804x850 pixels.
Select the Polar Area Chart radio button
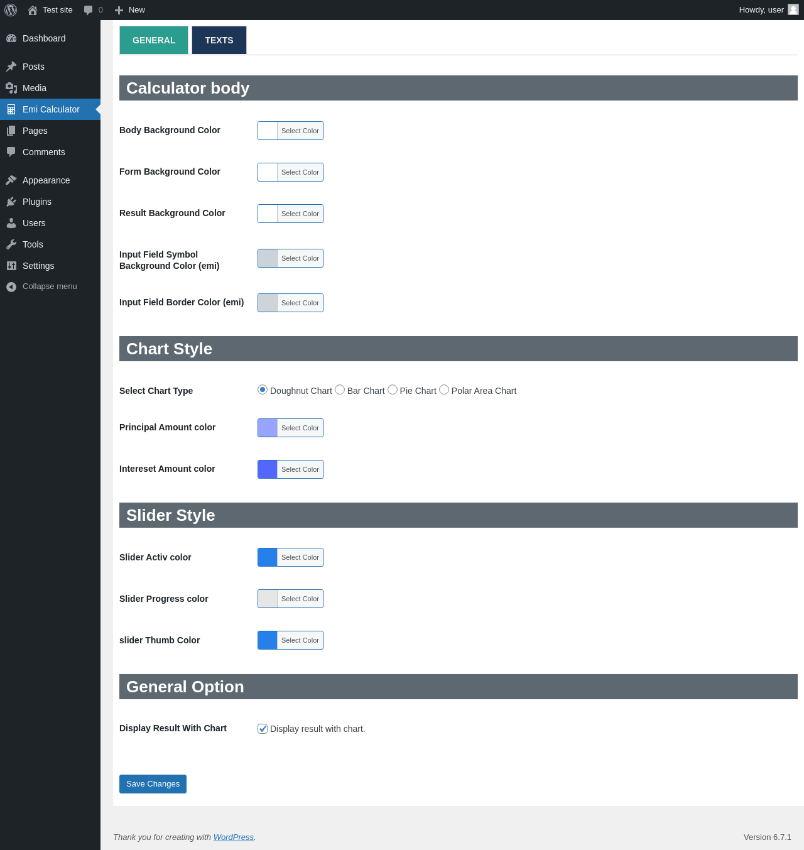(x=444, y=390)
